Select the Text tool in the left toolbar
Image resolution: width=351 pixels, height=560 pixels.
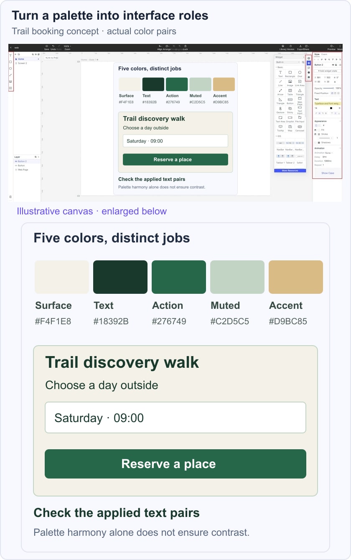pyautogui.click(x=10, y=55)
